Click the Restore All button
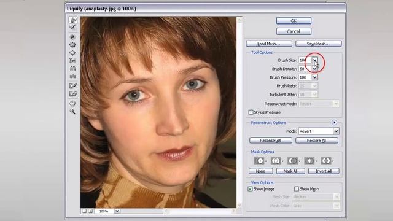Image resolution: width=393 pixels, height=221 pixels. (317, 141)
